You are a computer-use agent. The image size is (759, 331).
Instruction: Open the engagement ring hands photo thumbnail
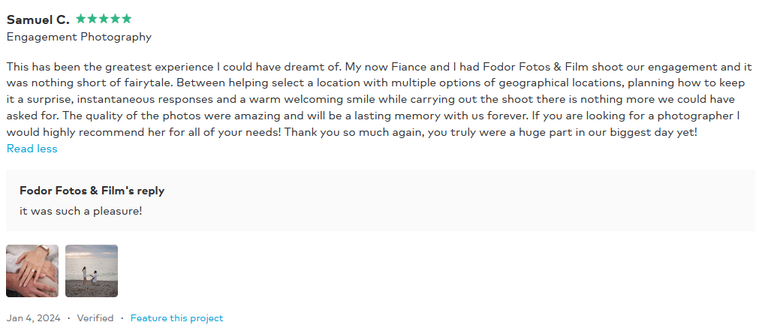(32, 270)
